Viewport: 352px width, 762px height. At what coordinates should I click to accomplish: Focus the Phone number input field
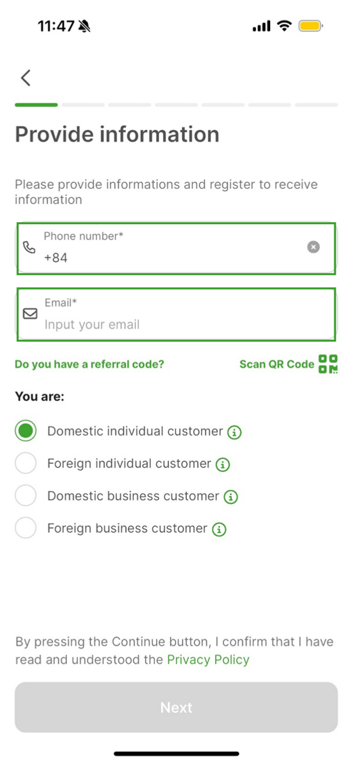(176, 249)
